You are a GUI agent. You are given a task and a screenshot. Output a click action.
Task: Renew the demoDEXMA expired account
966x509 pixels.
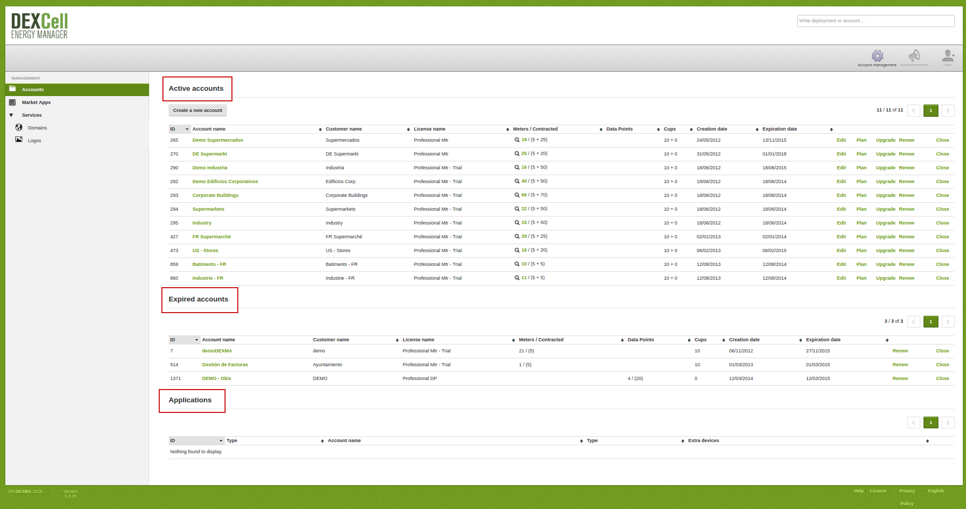click(900, 350)
